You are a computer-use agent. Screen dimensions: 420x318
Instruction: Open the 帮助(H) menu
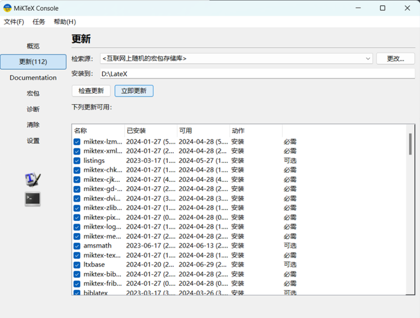click(x=65, y=22)
